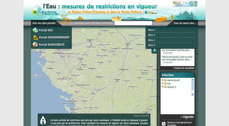Click the partner logo right of Poitou-Charentes
Image resolution: width=229 pixels, height=126 pixels.
coord(186,4)
